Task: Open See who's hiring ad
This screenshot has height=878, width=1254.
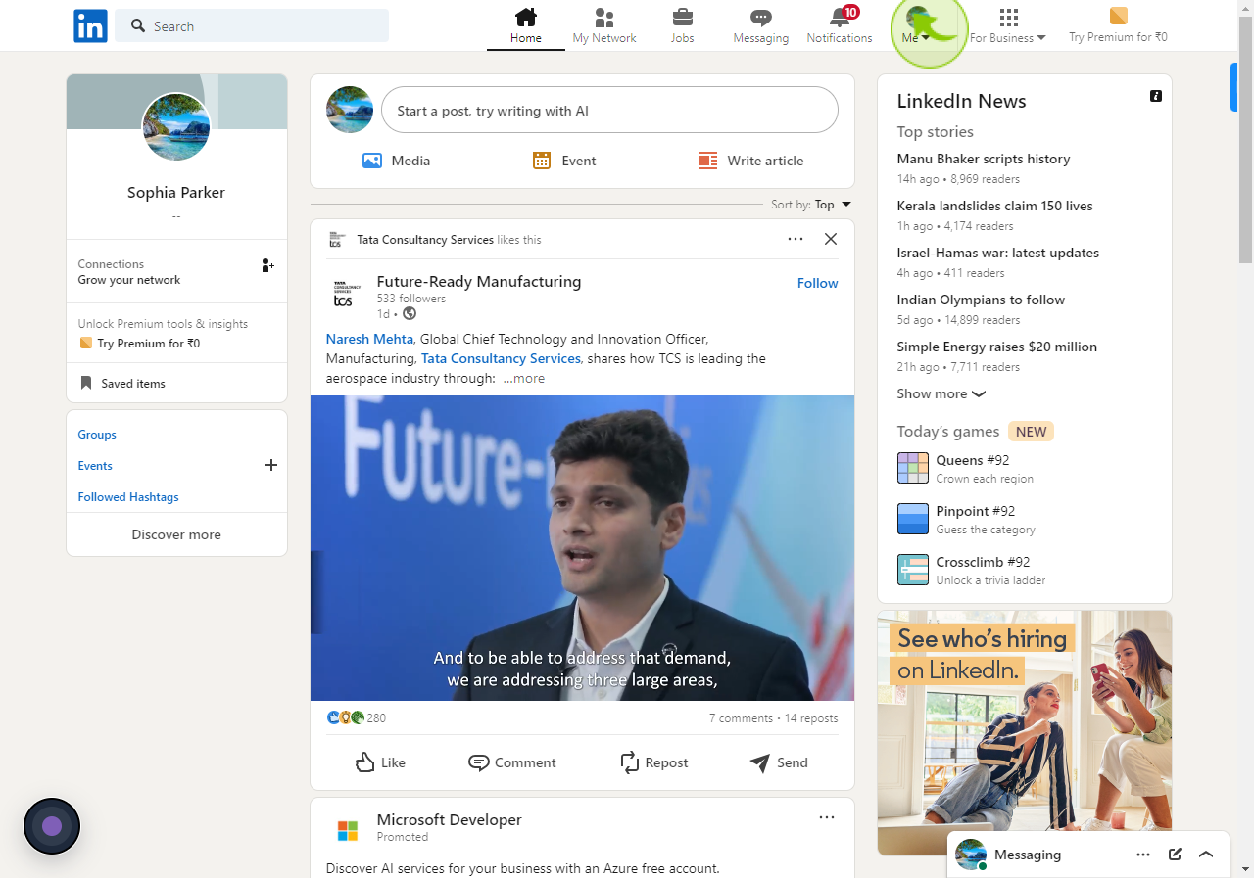Action: (x=1024, y=732)
